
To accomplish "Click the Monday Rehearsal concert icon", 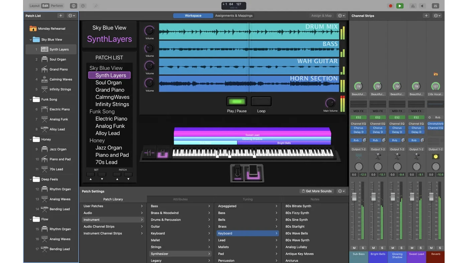I will click(x=33, y=28).
